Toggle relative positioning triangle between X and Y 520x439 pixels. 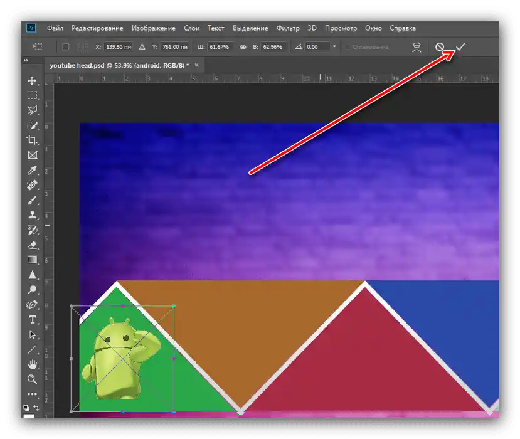point(142,47)
